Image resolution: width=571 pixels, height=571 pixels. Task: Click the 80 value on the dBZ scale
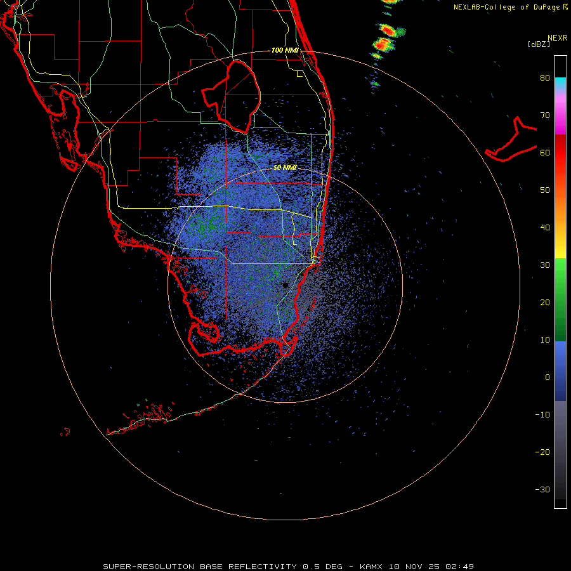[x=545, y=78]
